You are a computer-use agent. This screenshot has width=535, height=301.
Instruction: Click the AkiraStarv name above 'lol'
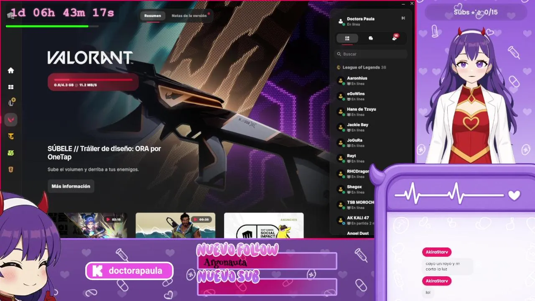point(437,281)
